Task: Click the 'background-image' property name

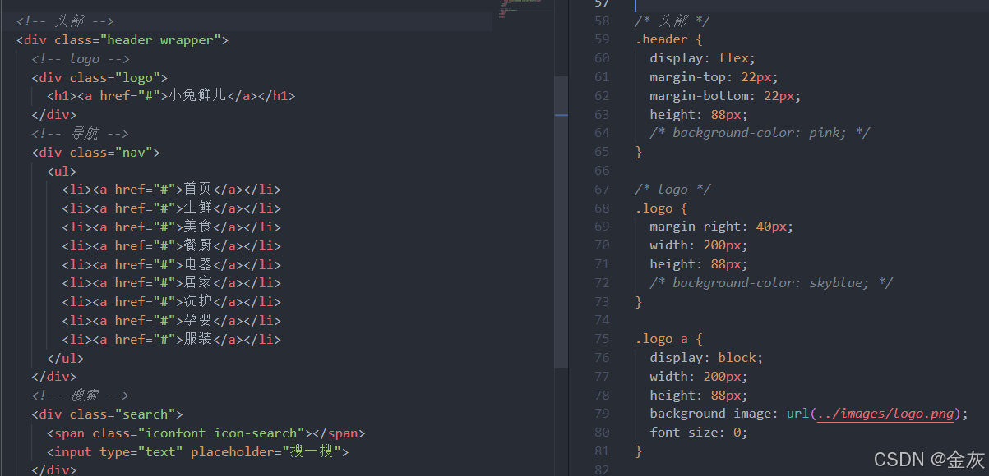Action: (709, 414)
